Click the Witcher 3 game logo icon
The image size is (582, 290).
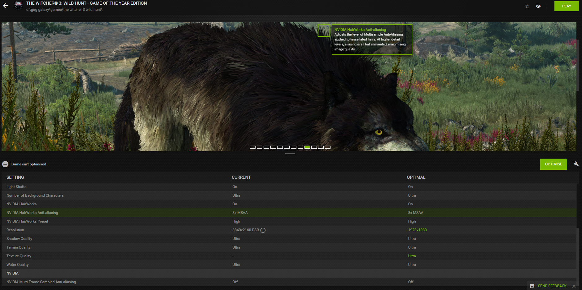point(18,6)
